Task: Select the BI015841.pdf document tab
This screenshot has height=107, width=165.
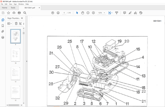Action: coord(30,8)
